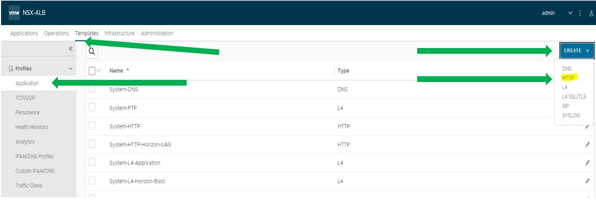
Task: Edit System-L4-Horizon-Blast with pencil icon
Action: [x=588, y=181]
